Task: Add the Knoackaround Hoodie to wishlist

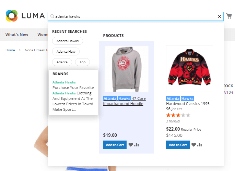Action: coord(131,145)
